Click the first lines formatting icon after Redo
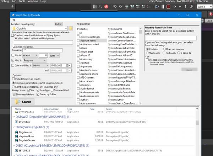The width and height of the screenshot is (213, 156). tap(127, 6)
